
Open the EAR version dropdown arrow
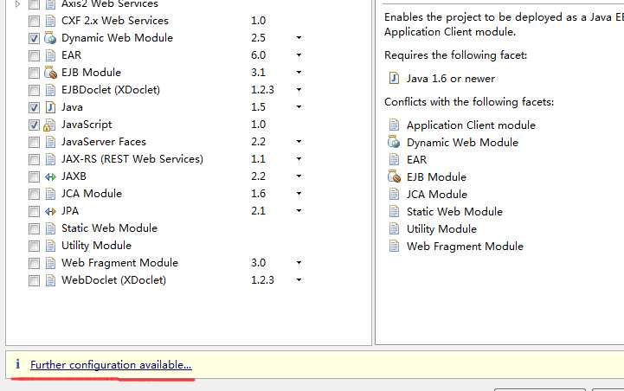pyautogui.click(x=299, y=54)
